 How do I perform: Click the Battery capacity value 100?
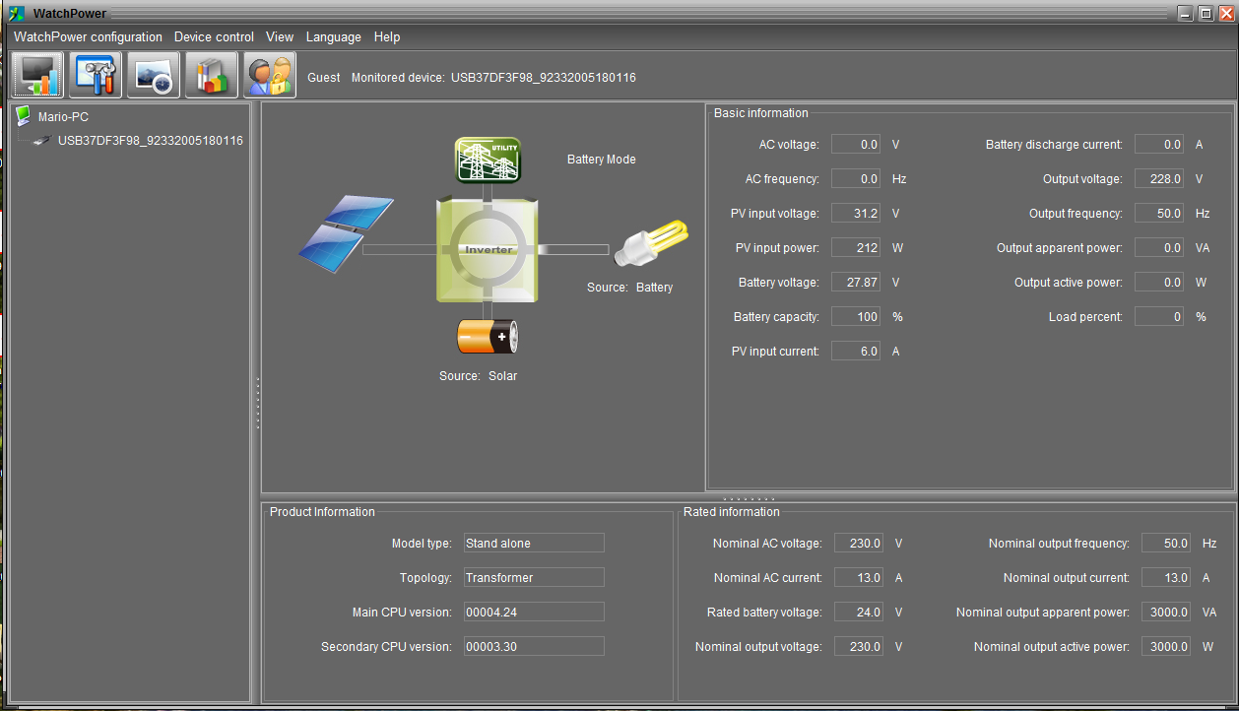tap(856, 317)
